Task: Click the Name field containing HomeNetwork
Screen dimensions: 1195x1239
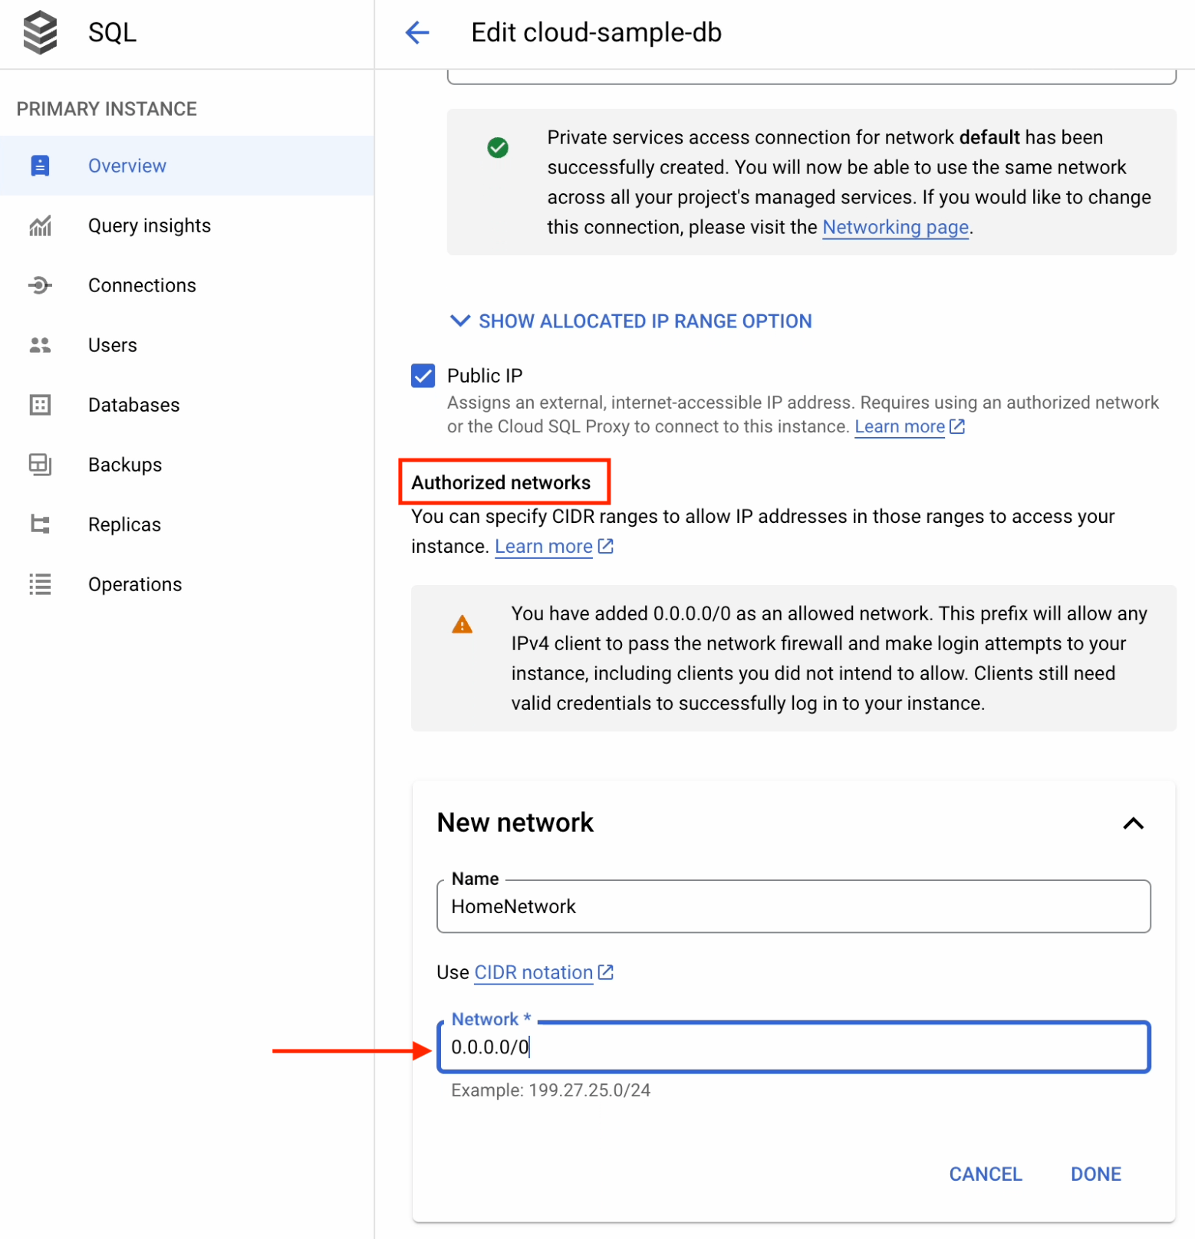Action: pyautogui.click(x=793, y=906)
